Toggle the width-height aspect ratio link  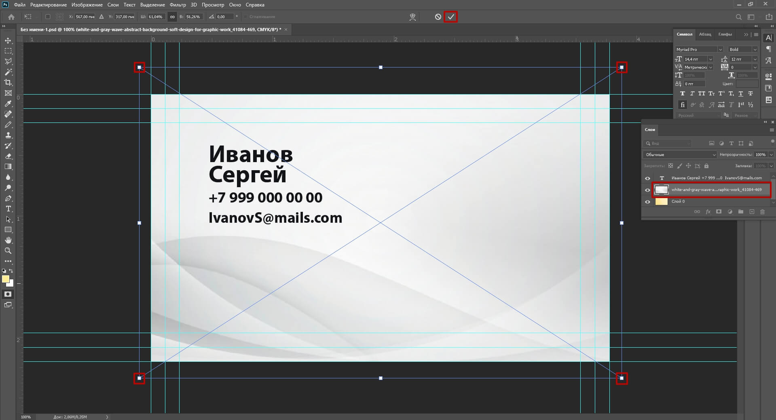point(172,17)
